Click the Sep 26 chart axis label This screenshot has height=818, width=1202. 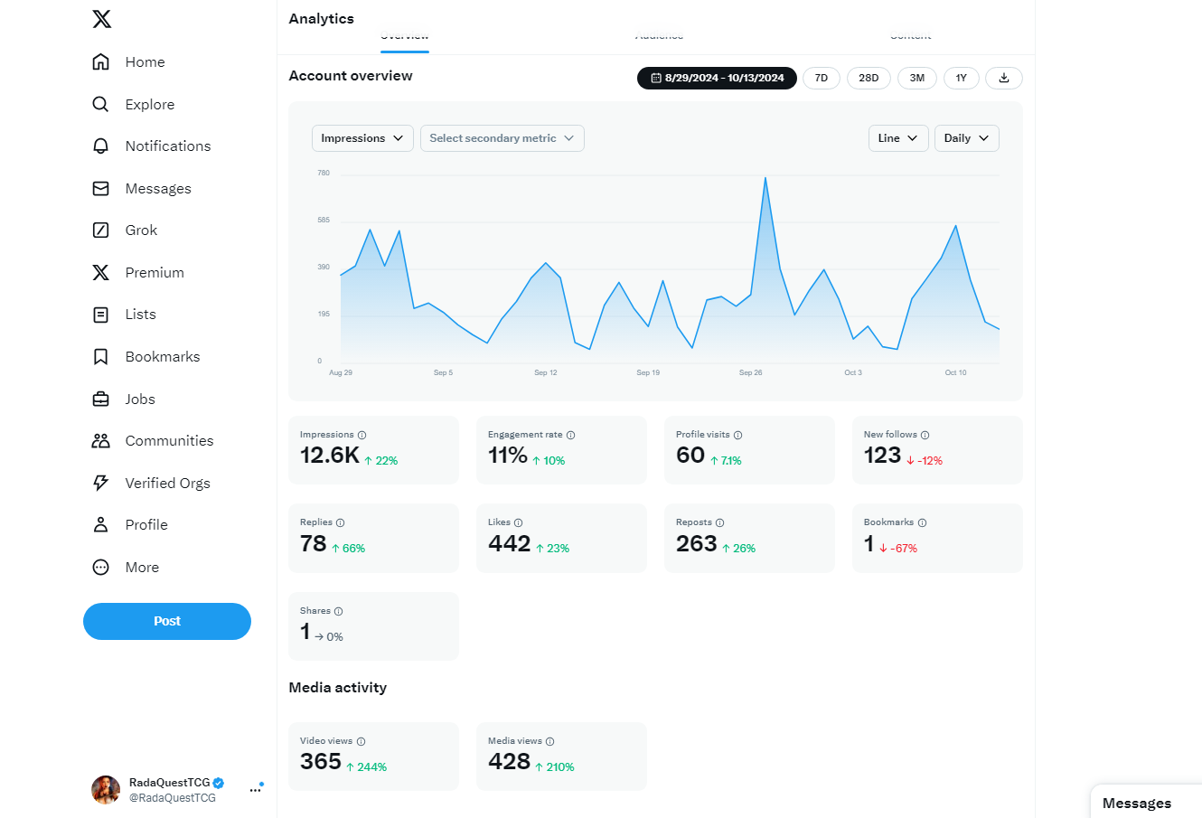tap(751, 372)
